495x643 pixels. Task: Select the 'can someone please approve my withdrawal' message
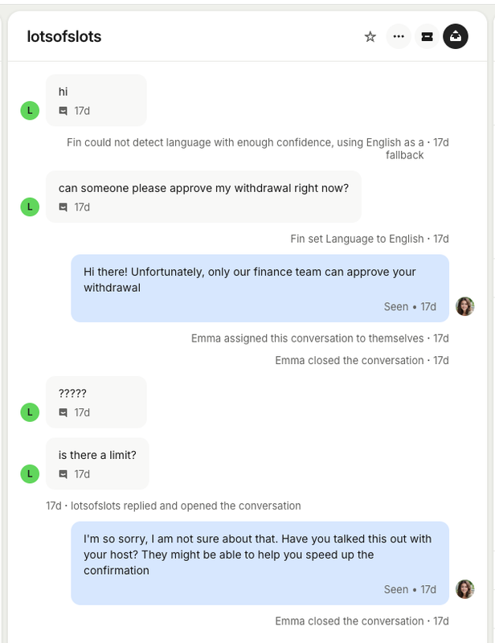[203, 189]
